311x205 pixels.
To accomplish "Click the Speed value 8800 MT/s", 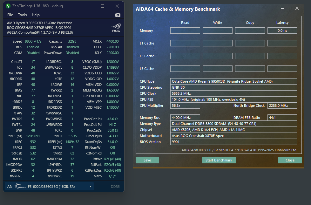I will pyautogui.click(x=33, y=41).
